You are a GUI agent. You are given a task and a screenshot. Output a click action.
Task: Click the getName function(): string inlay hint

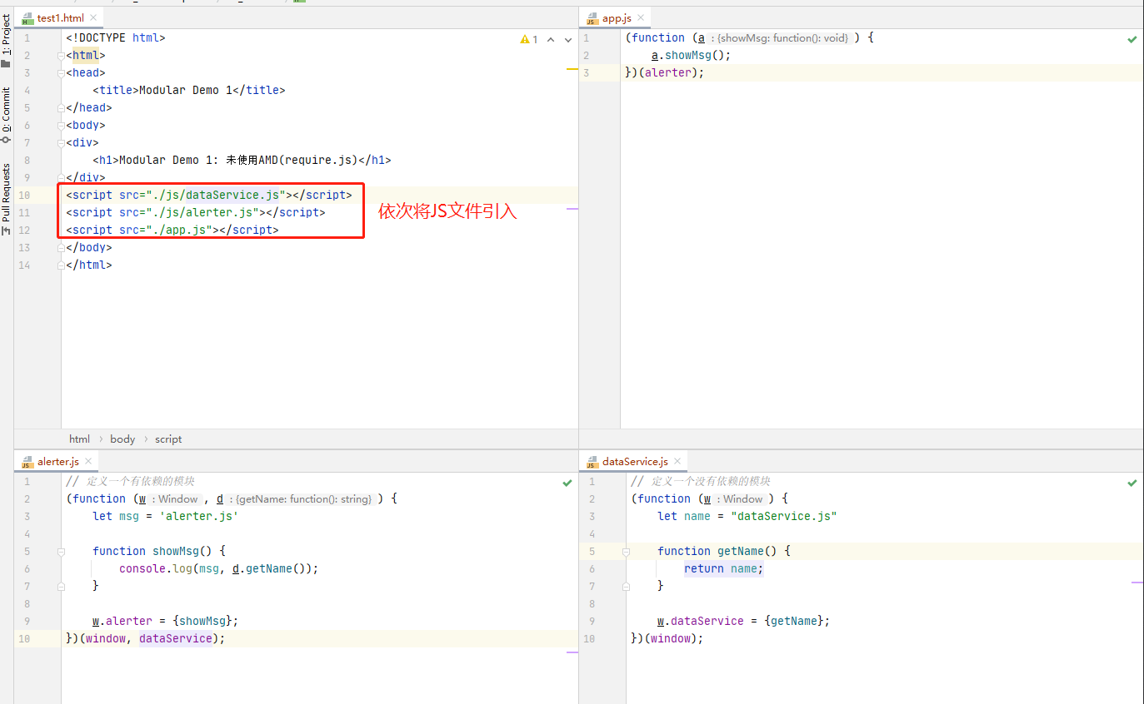tap(303, 499)
